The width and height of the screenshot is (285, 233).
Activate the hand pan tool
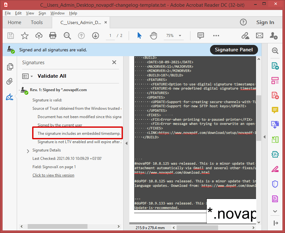point(153,36)
